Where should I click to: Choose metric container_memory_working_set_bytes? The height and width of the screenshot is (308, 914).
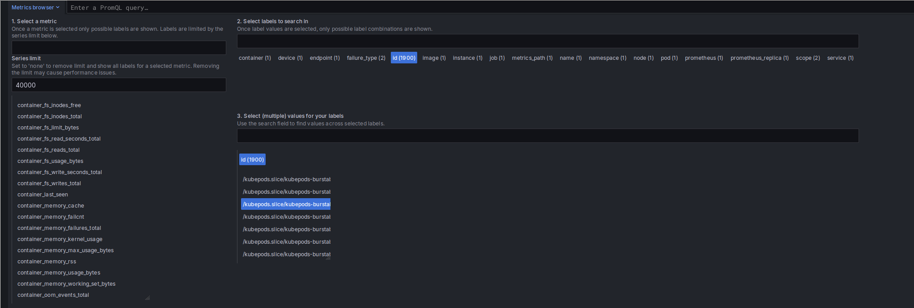[66, 284]
